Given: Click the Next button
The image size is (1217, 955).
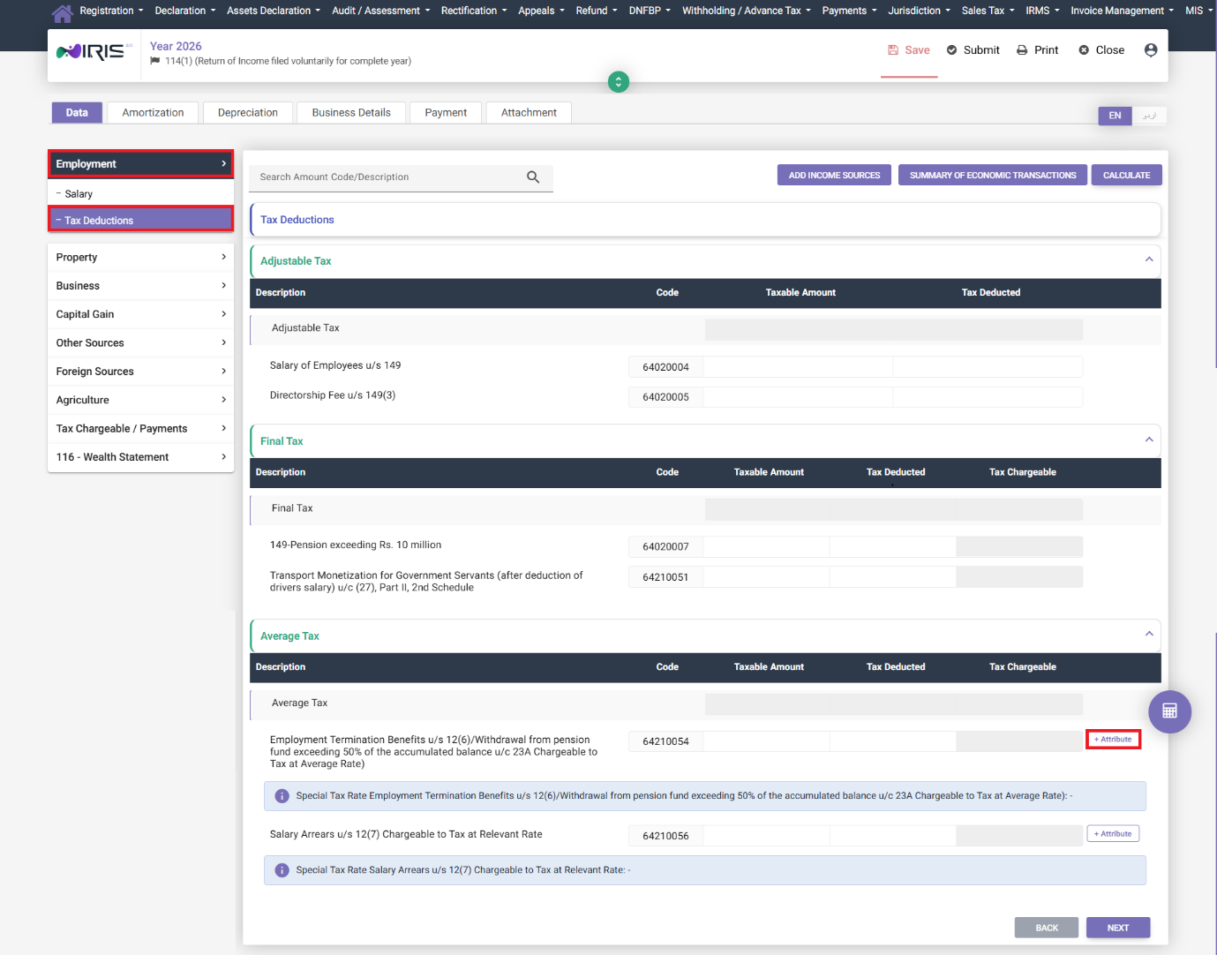Looking at the screenshot, I should coord(1118,928).
